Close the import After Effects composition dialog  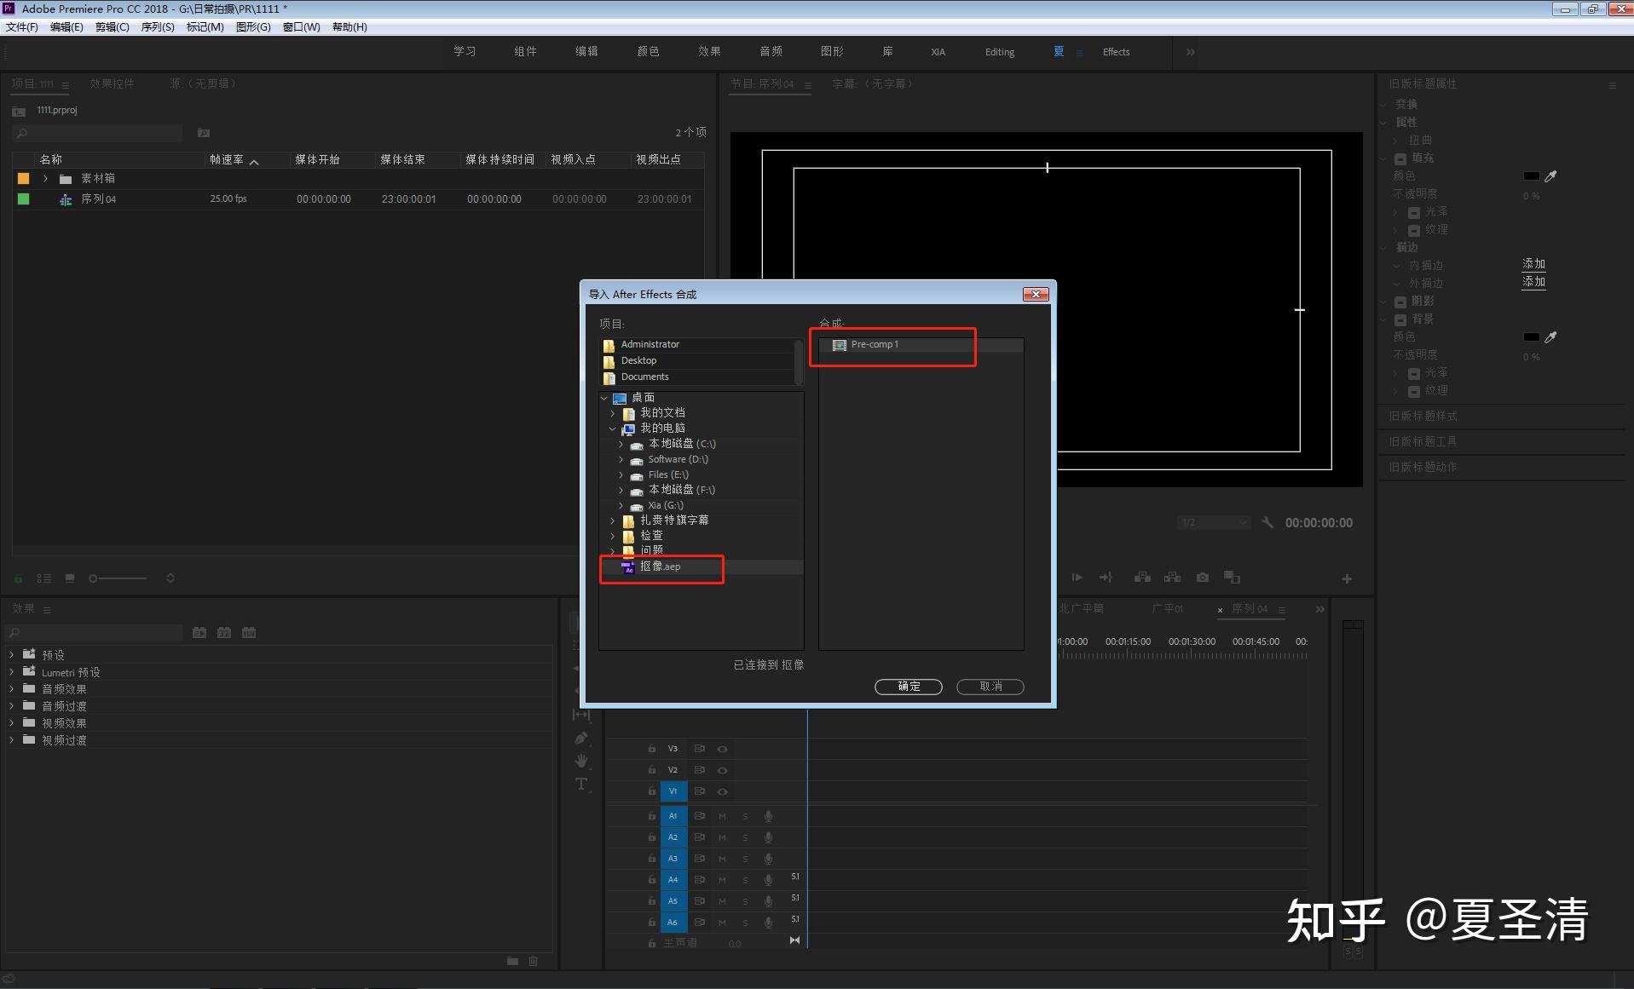[x=1035, y=294]
